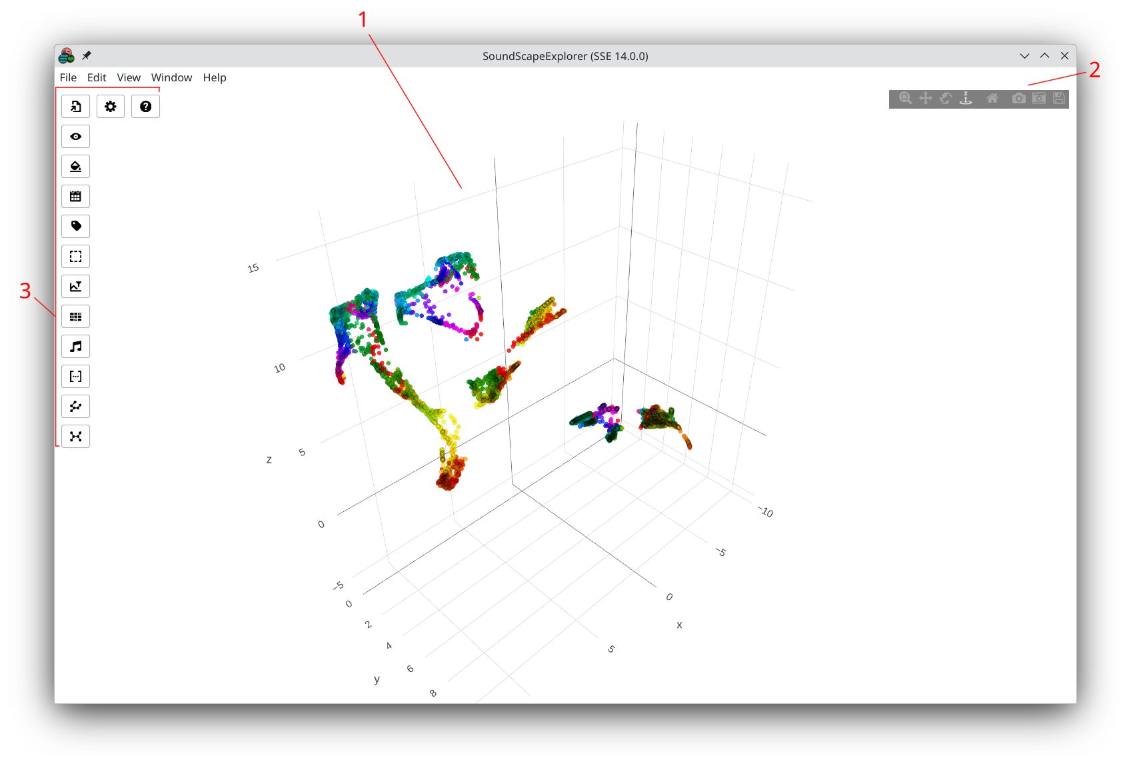Enable pan mode with crossed arrows
Image resolution: width=1131 pixels, height=768 pixels.
(926, 99)
